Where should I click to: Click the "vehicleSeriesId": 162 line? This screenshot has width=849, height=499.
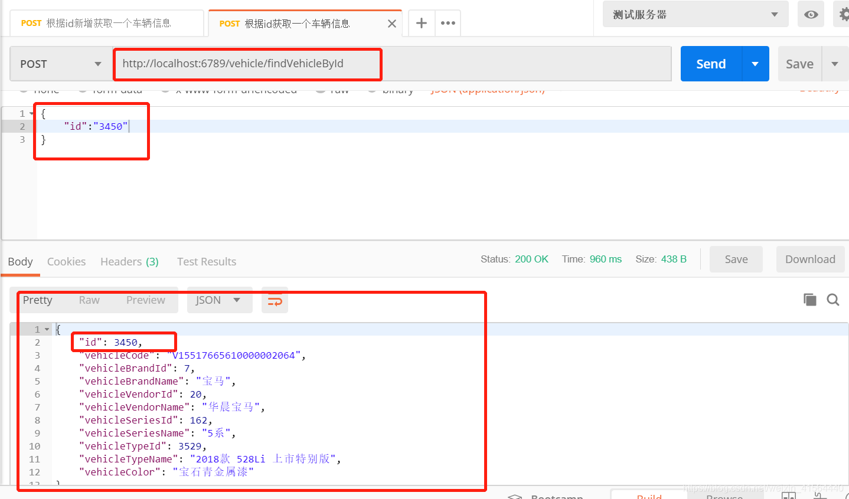145,420
